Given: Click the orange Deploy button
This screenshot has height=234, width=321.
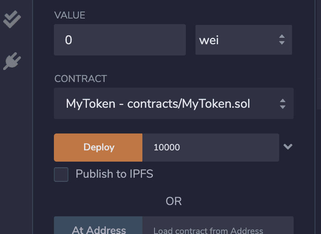Looking at the screenshot, I should [98, 147].
